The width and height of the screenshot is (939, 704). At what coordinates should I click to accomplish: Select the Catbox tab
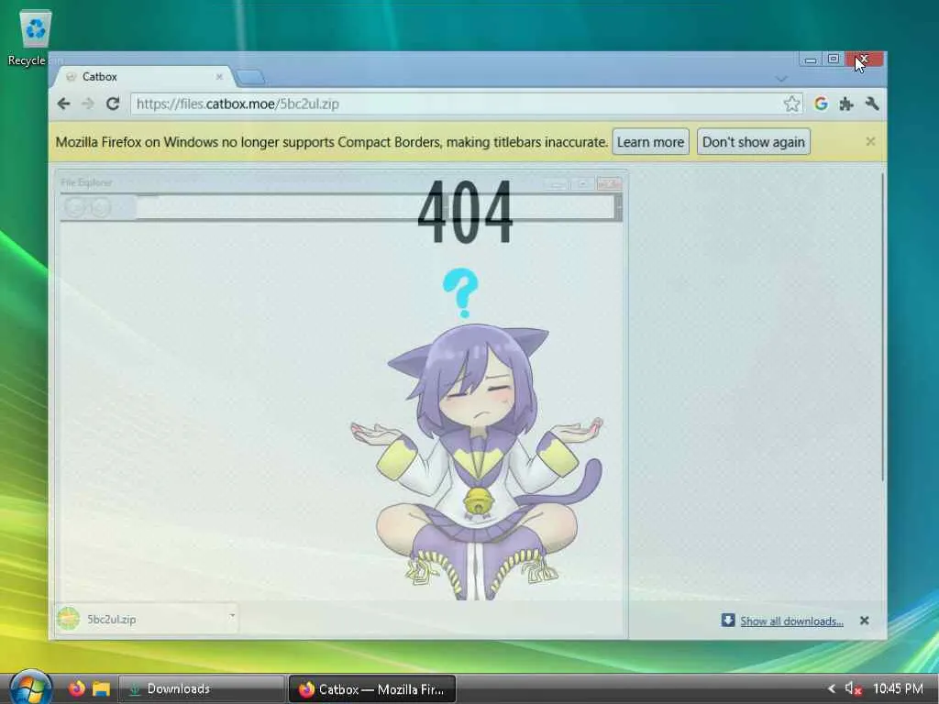pyautogui.click(x=142, y=77)
